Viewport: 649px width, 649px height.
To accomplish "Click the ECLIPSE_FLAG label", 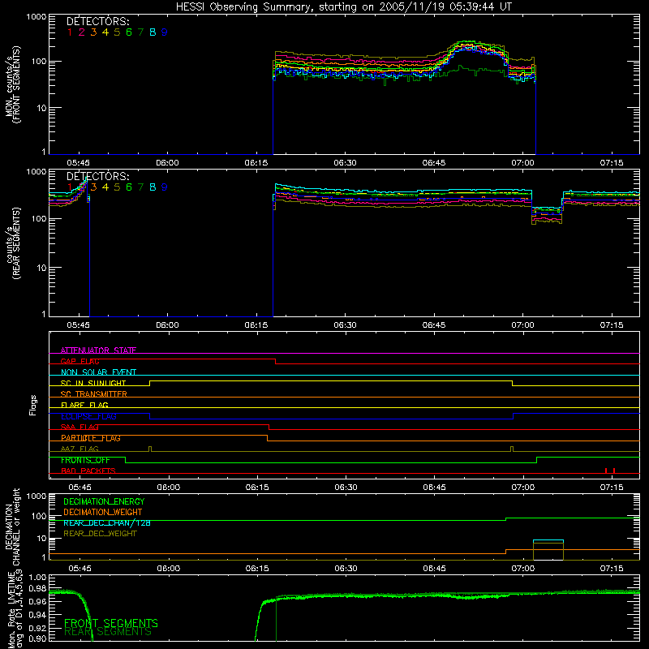I will pyautogui.click(x=88, y=416).
